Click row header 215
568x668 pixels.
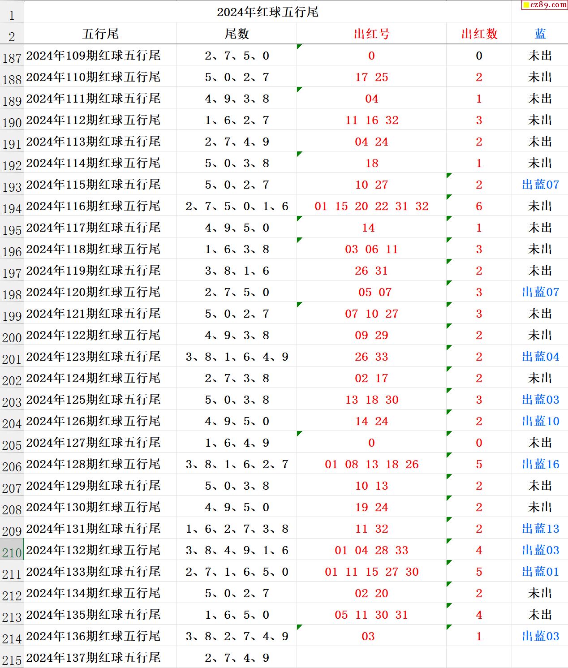pos(12,658)
